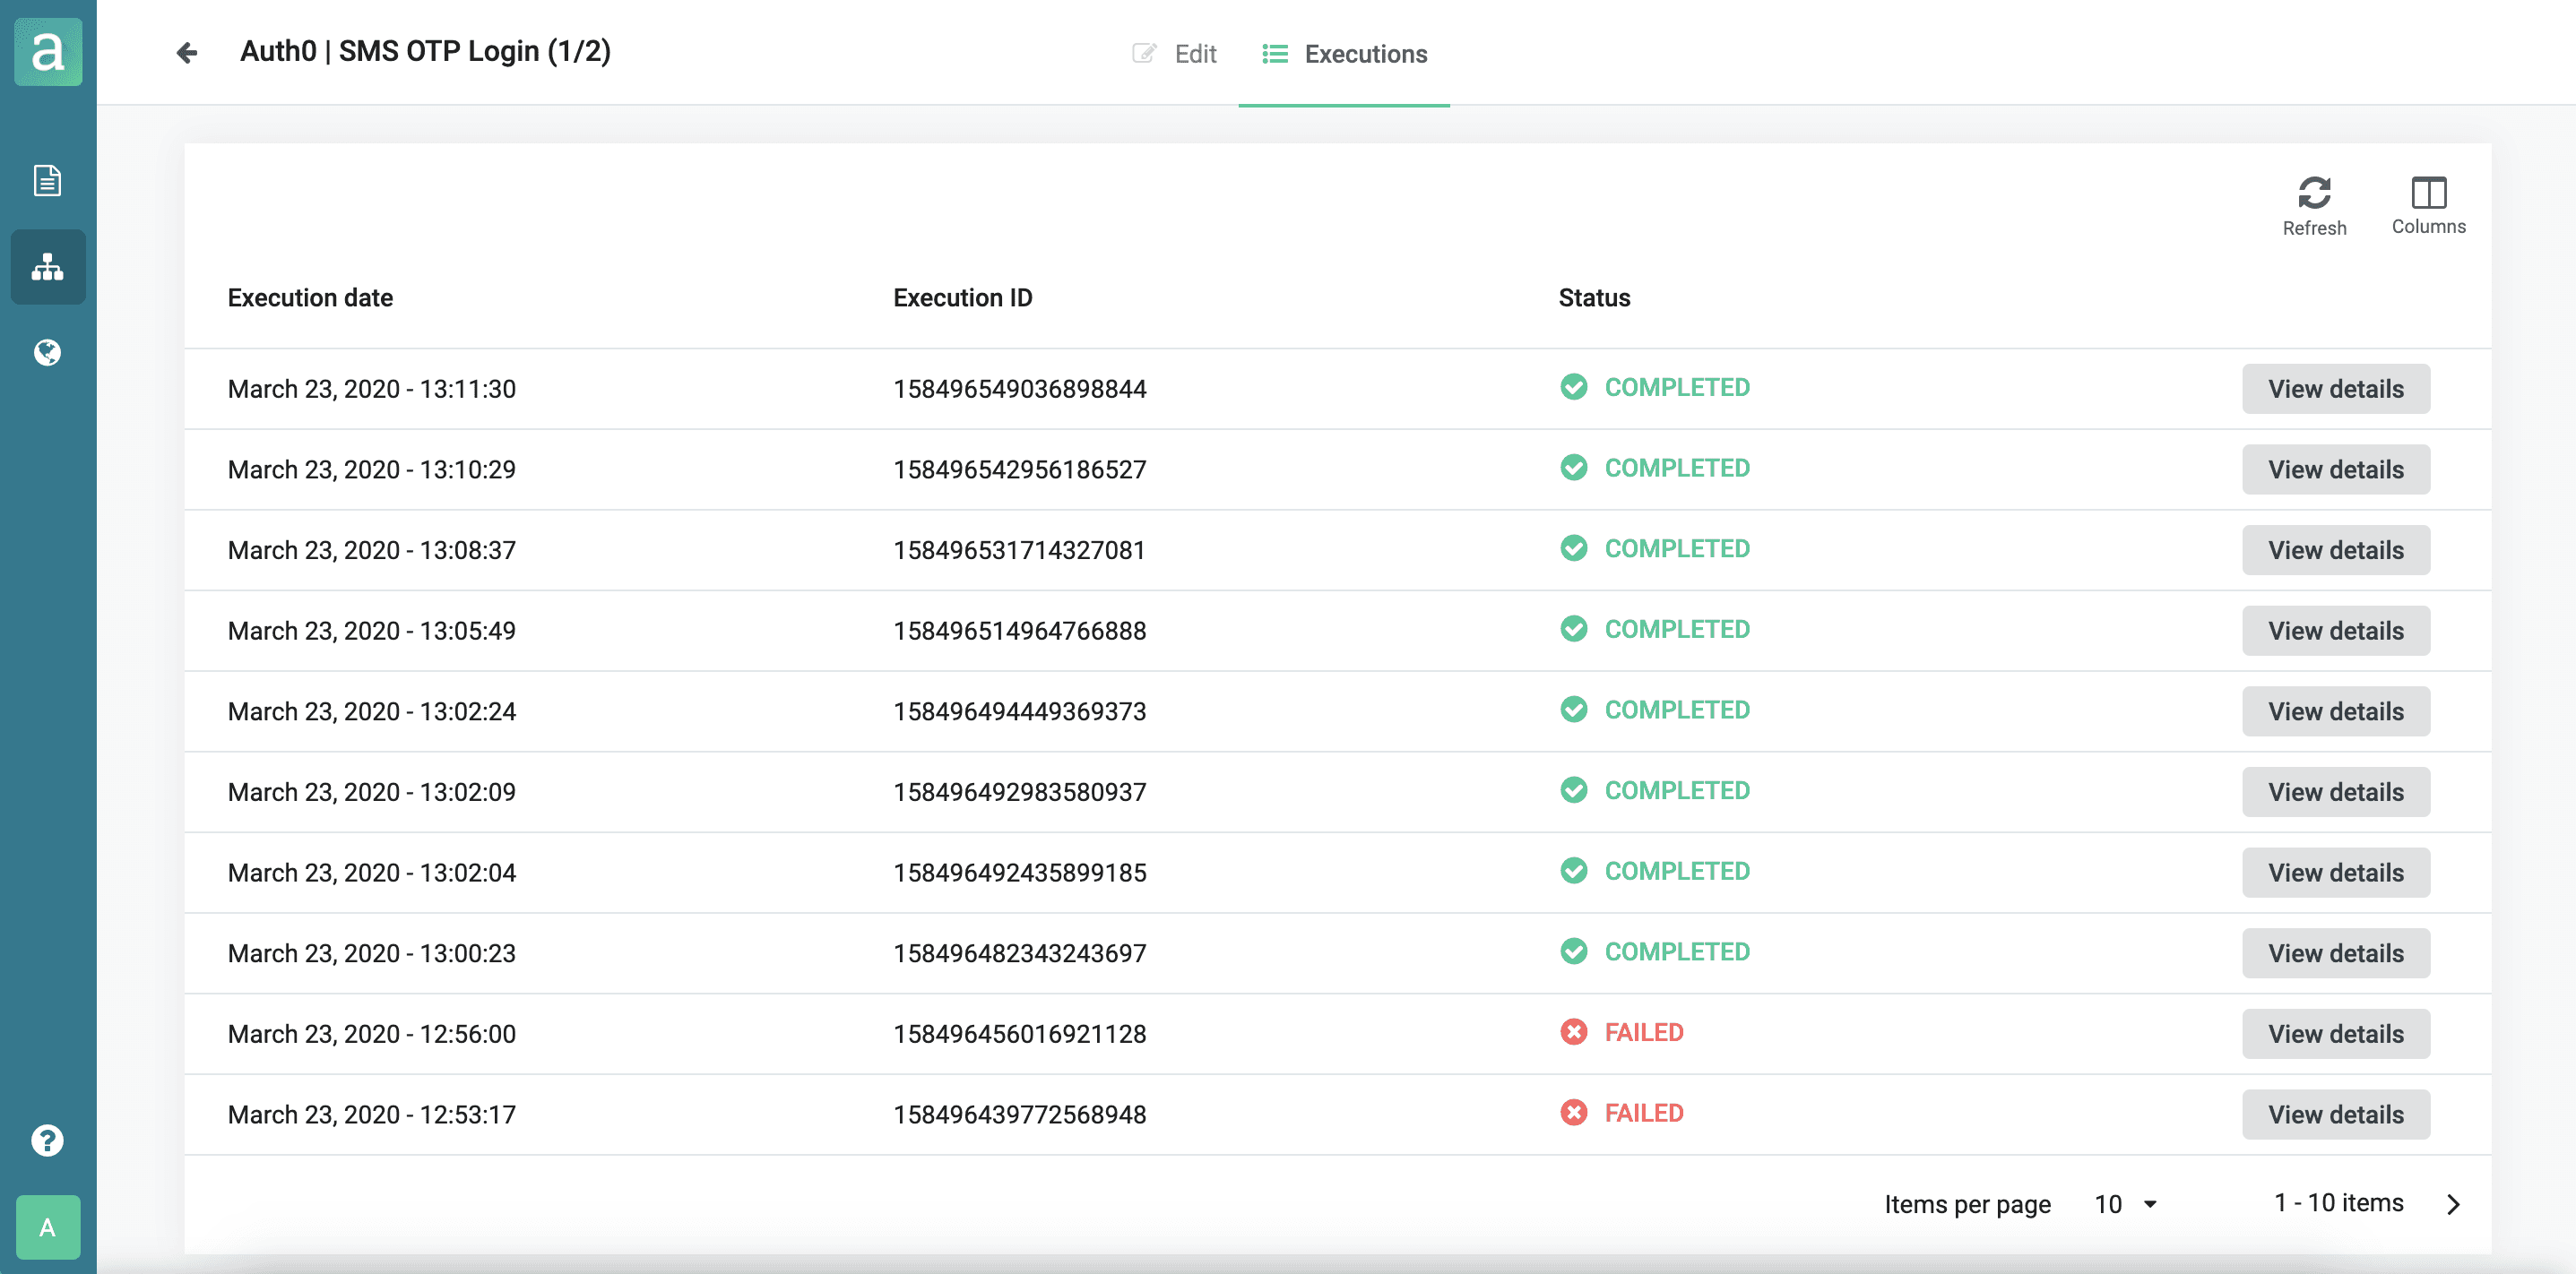Select execution ID 158496492435899185
Viewport: 2576px width, 1274px height.
[x=1019, y=873]
